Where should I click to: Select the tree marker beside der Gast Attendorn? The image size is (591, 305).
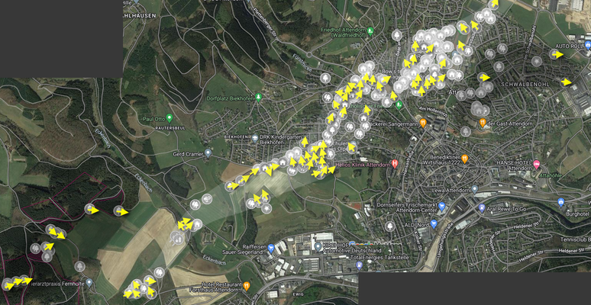(x=466, y=131)
